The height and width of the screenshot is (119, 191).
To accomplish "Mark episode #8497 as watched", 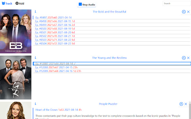I will (112, 18).
